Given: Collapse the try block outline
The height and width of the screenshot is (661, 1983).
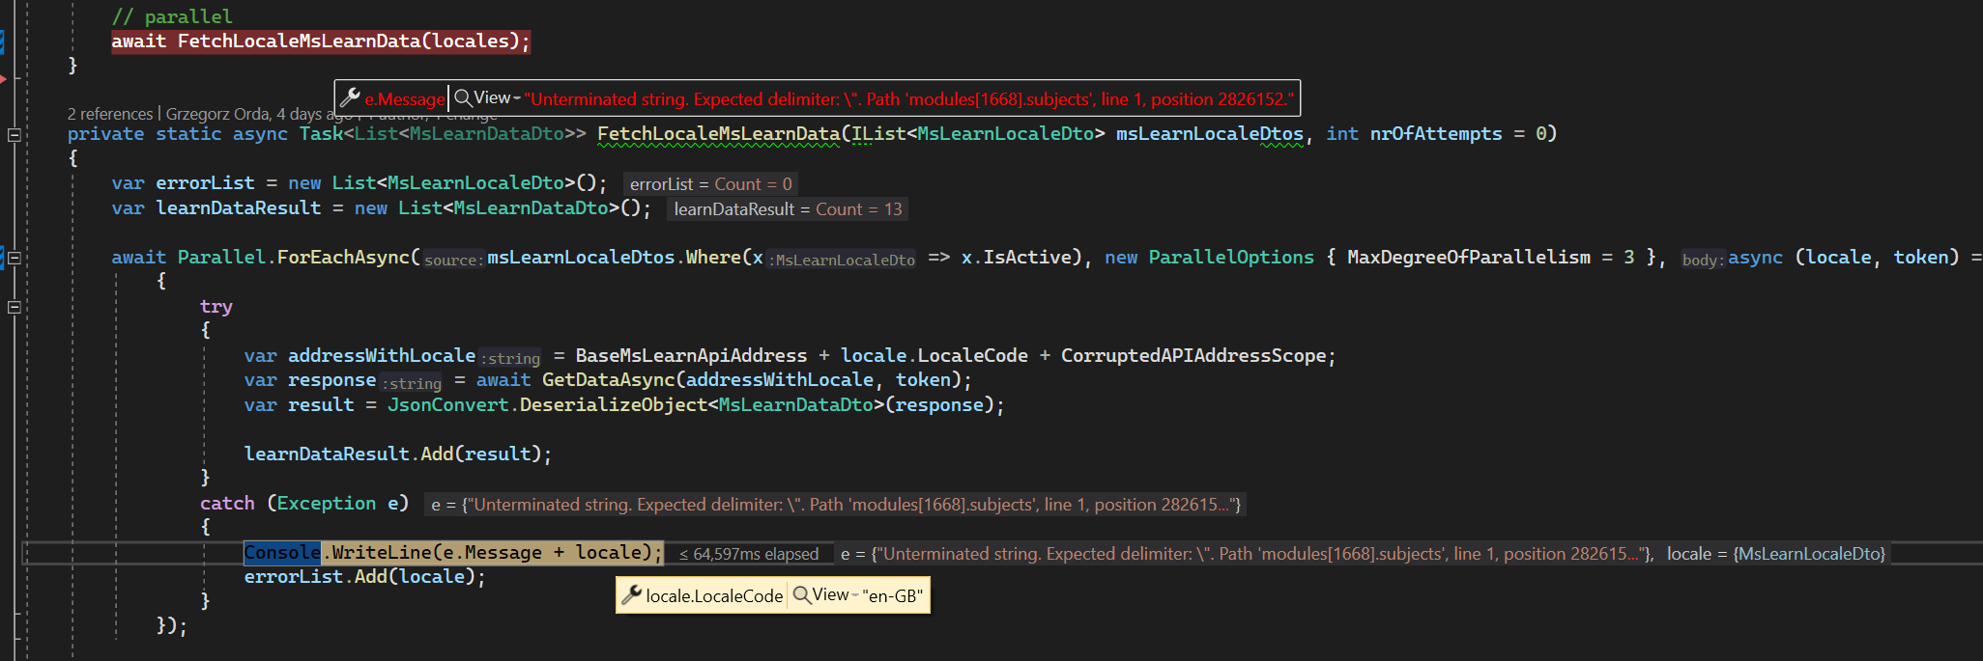Looking at the screenshot, I should click(14, 307).
